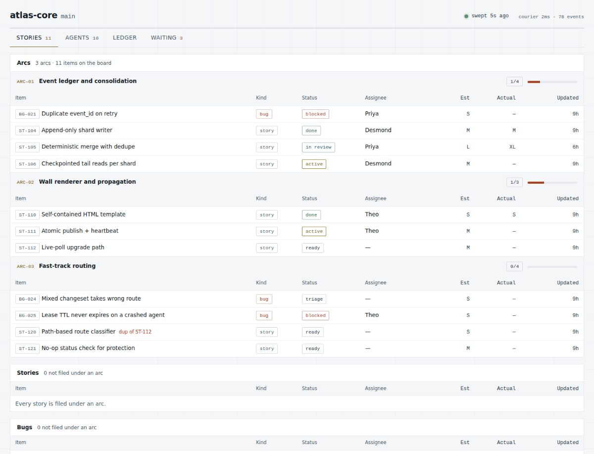Open 'Lease TTL never expires on a crashed agent'

(x=103, y=315)
